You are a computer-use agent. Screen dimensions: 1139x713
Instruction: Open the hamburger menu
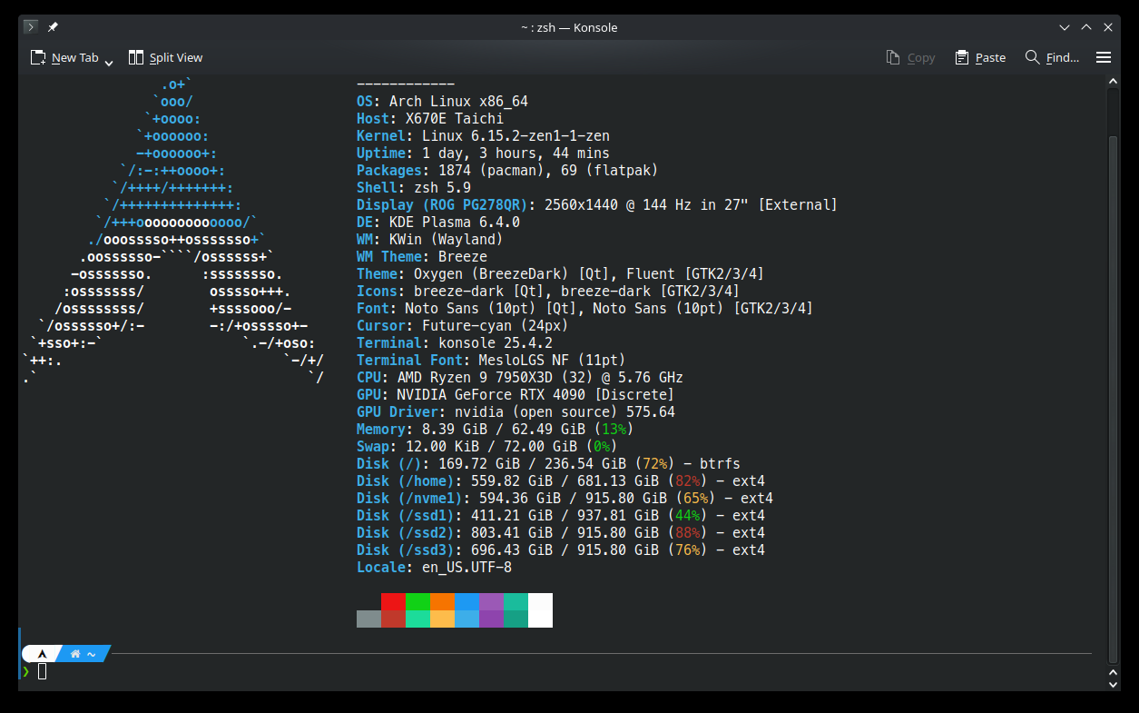(x=1104, y=57)
